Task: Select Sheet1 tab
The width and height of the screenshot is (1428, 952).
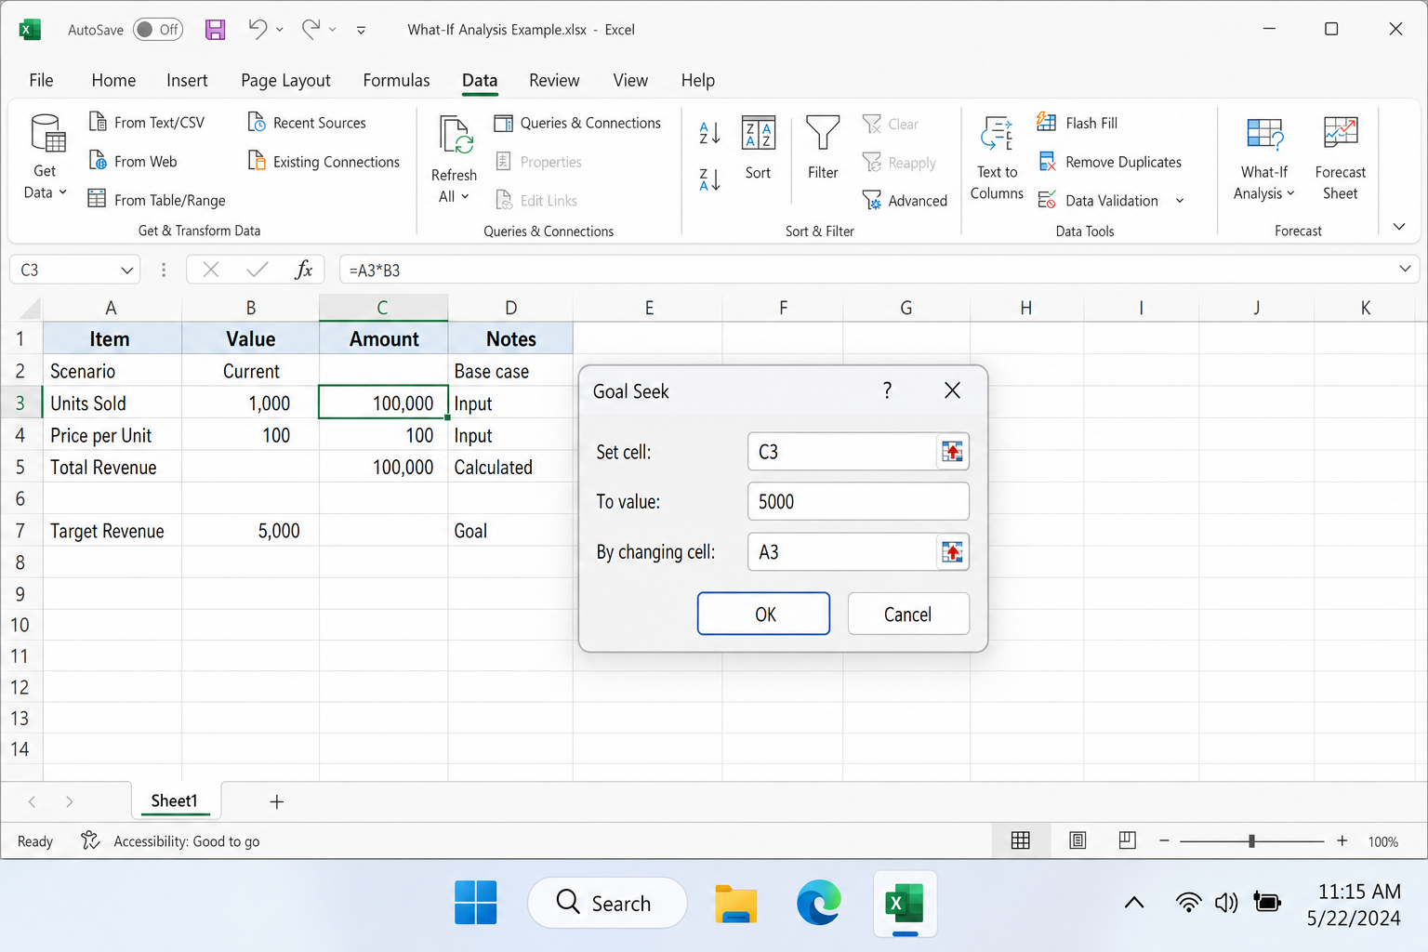Action: click(175, 800)
